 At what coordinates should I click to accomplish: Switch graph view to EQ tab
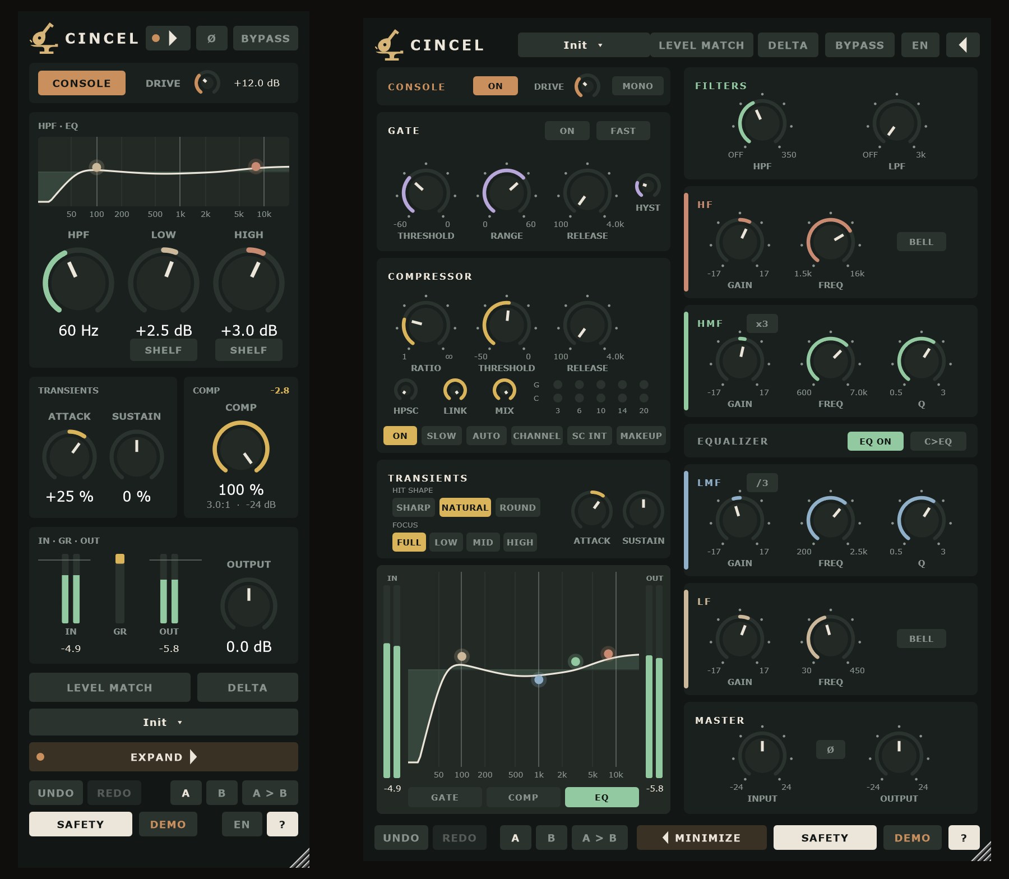[x=601, y=797]
